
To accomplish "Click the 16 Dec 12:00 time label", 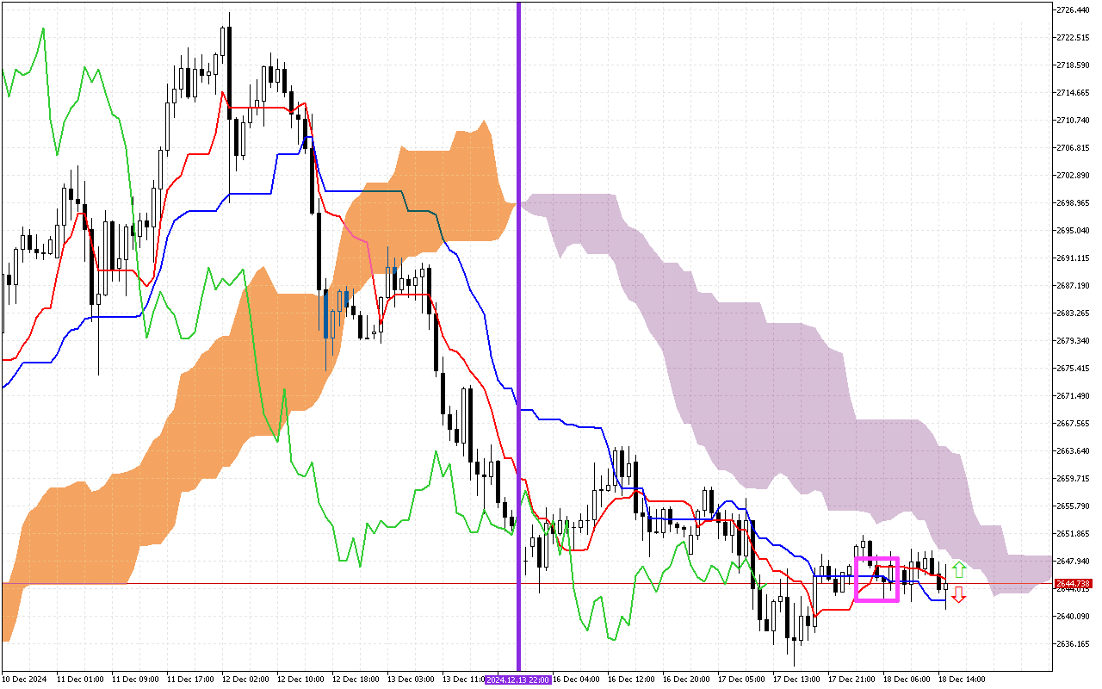I will point(633,680).
